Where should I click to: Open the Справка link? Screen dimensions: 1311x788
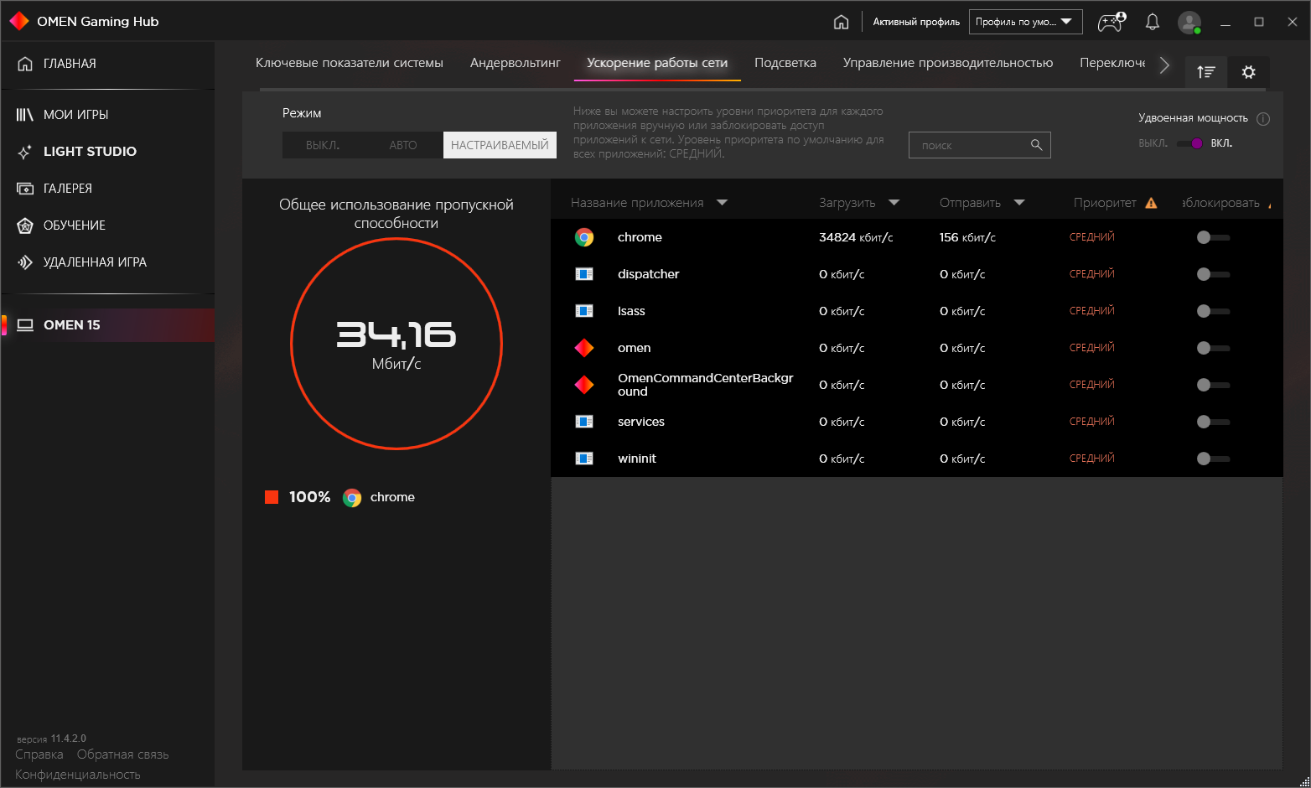[39, 754]
